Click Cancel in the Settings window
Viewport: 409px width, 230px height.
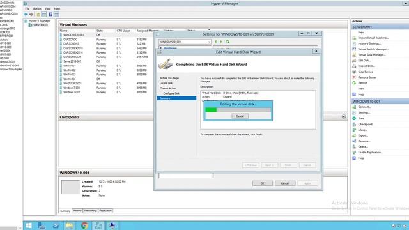pyautogui.click(x=285, y=183)
